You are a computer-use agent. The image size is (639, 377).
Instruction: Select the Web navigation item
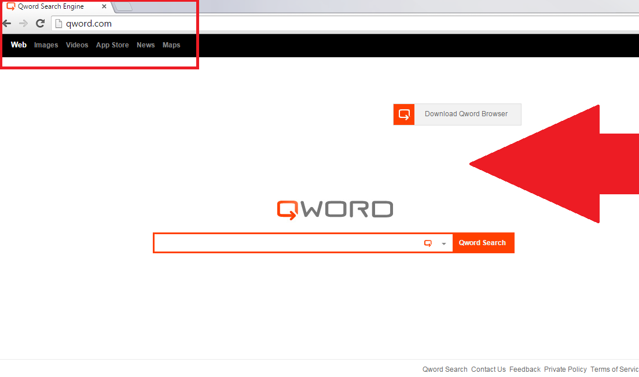(x=19, y=45)
